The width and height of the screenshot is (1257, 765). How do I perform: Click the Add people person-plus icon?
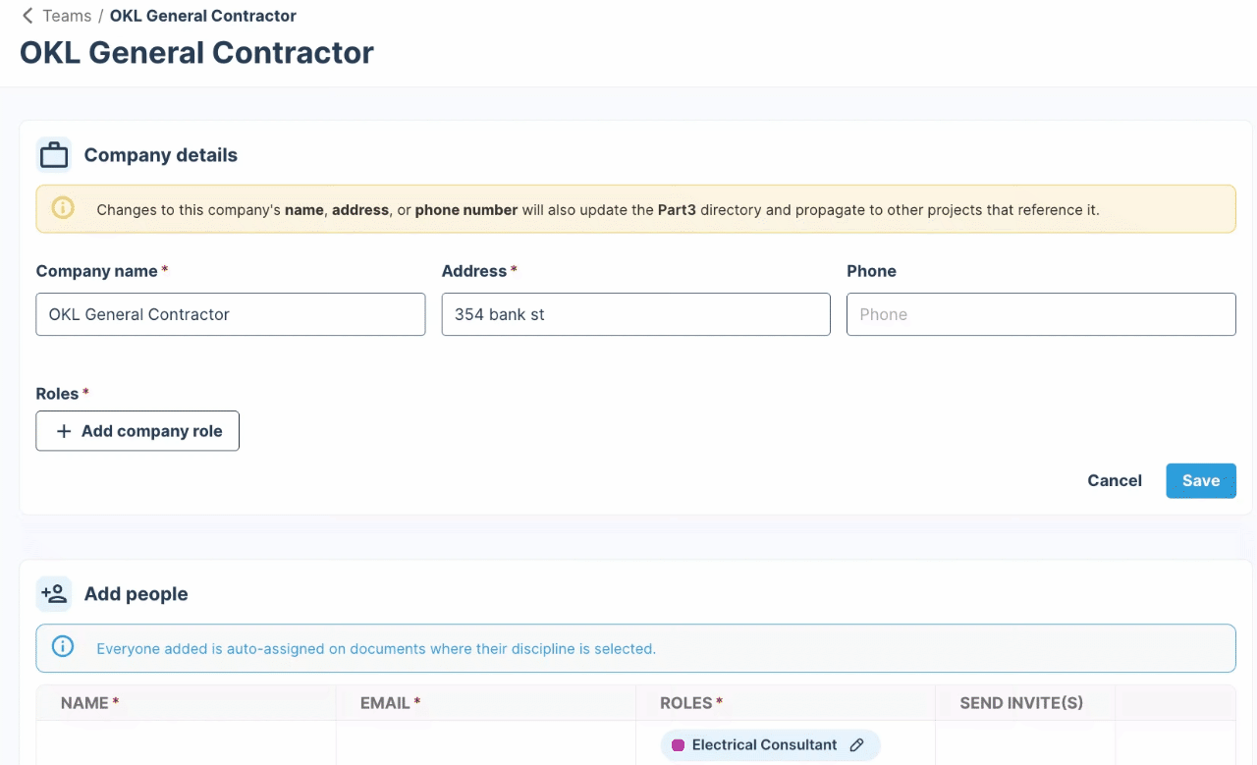tap(54, 594)
